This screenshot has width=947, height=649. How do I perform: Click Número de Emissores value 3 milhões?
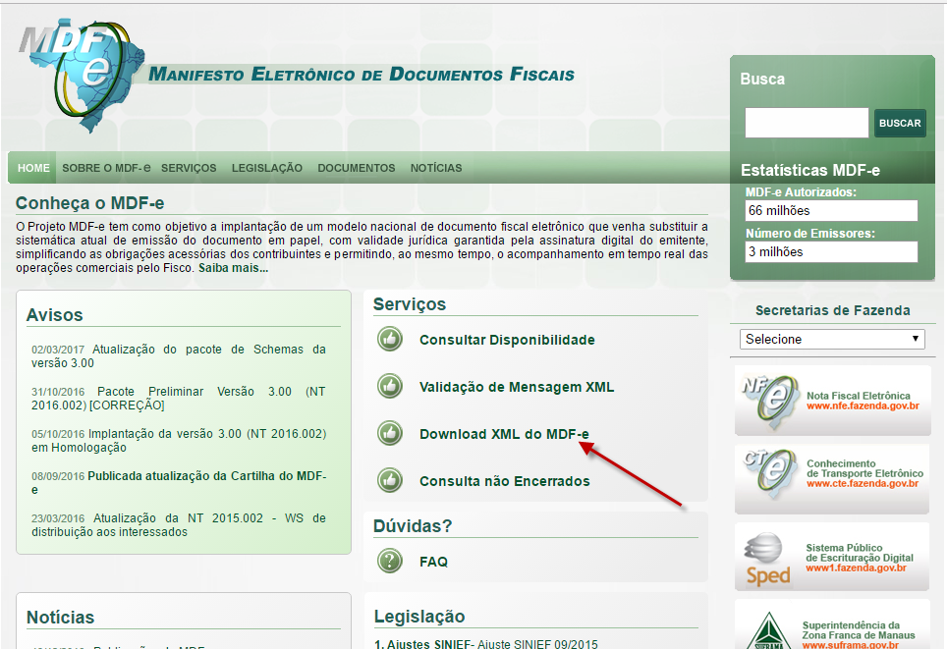coord(831,251)
